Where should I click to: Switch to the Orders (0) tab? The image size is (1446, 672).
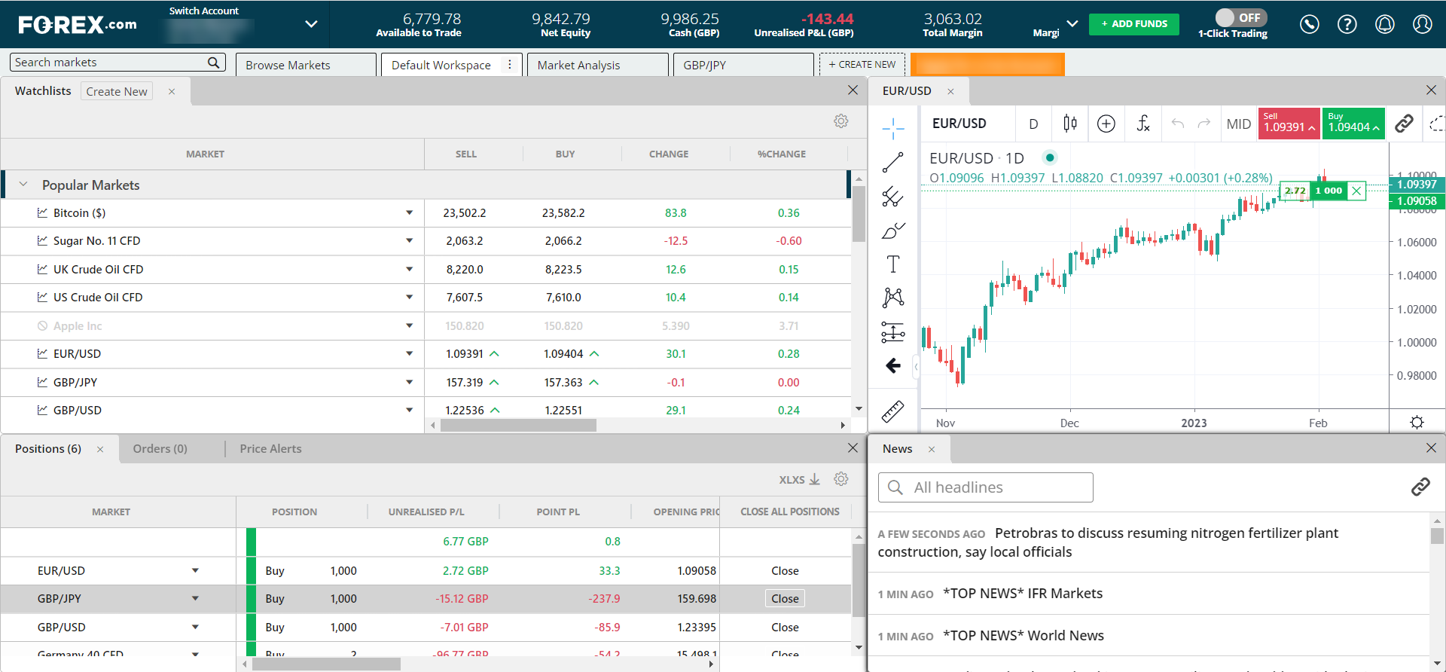point(160,449)
